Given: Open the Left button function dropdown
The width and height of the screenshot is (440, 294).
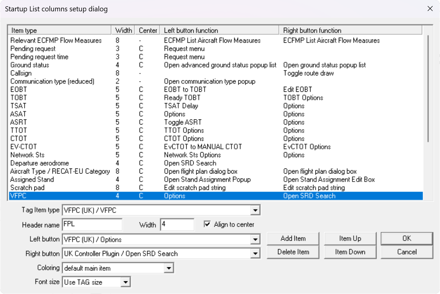Looking at the screenshot, I should click(x=256, y=239).
